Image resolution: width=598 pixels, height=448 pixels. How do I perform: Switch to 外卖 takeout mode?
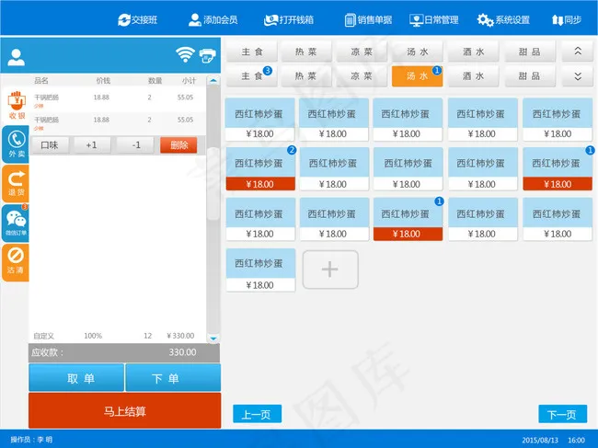pos(16,144)
